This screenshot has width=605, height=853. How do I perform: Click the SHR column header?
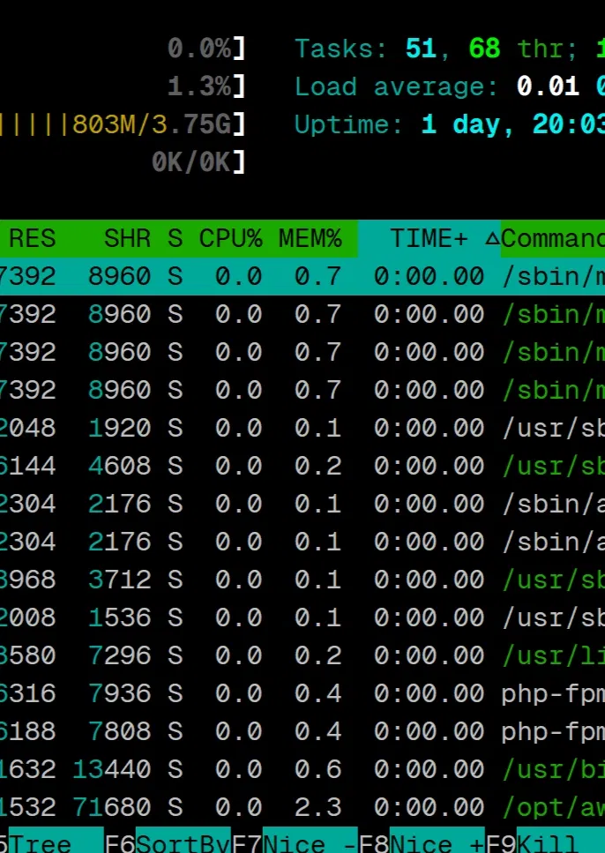click(x=127, y=238)
